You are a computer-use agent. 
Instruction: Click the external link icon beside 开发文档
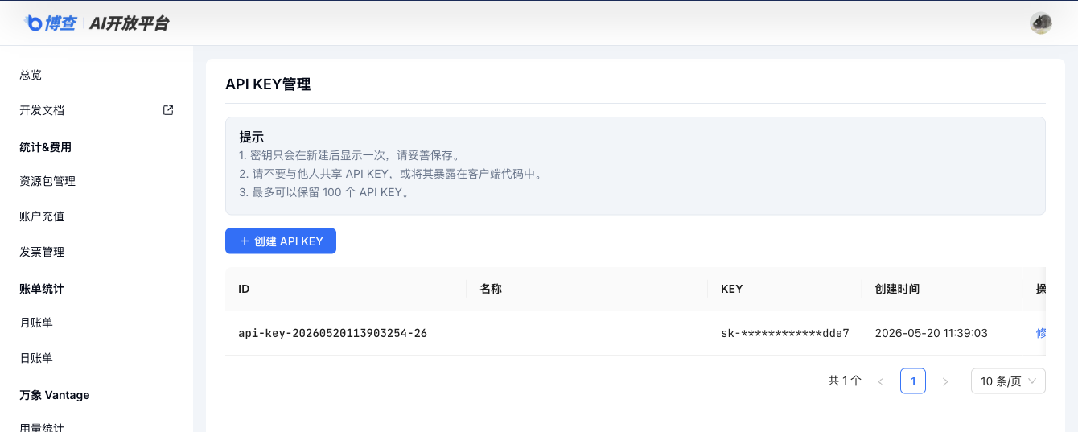[x=168, y=110]
